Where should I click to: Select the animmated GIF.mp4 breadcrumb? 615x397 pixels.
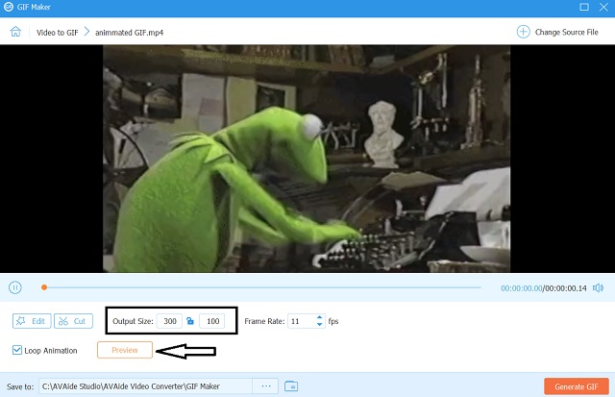(129, 33)
